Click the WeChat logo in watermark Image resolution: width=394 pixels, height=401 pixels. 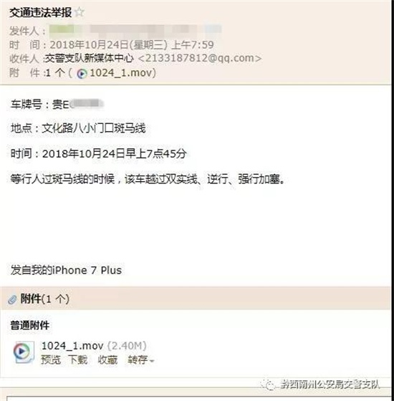click(268, 385)
